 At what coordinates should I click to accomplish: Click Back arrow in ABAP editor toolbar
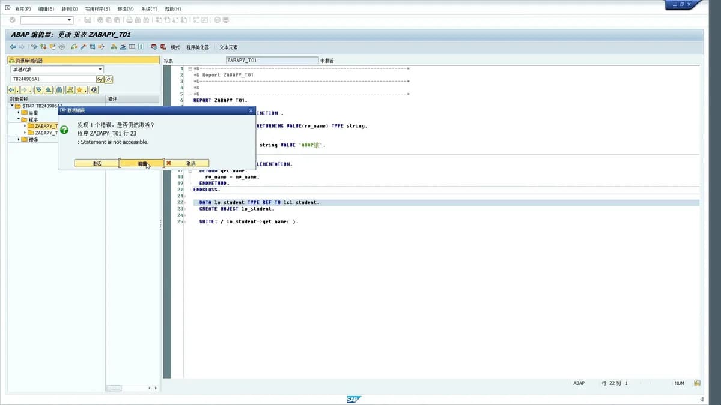[13, 47]
